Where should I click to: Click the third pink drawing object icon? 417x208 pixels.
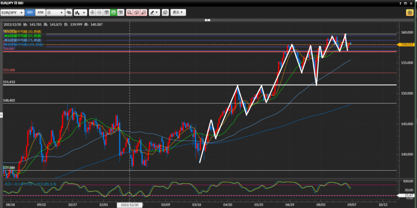[143, 13]
